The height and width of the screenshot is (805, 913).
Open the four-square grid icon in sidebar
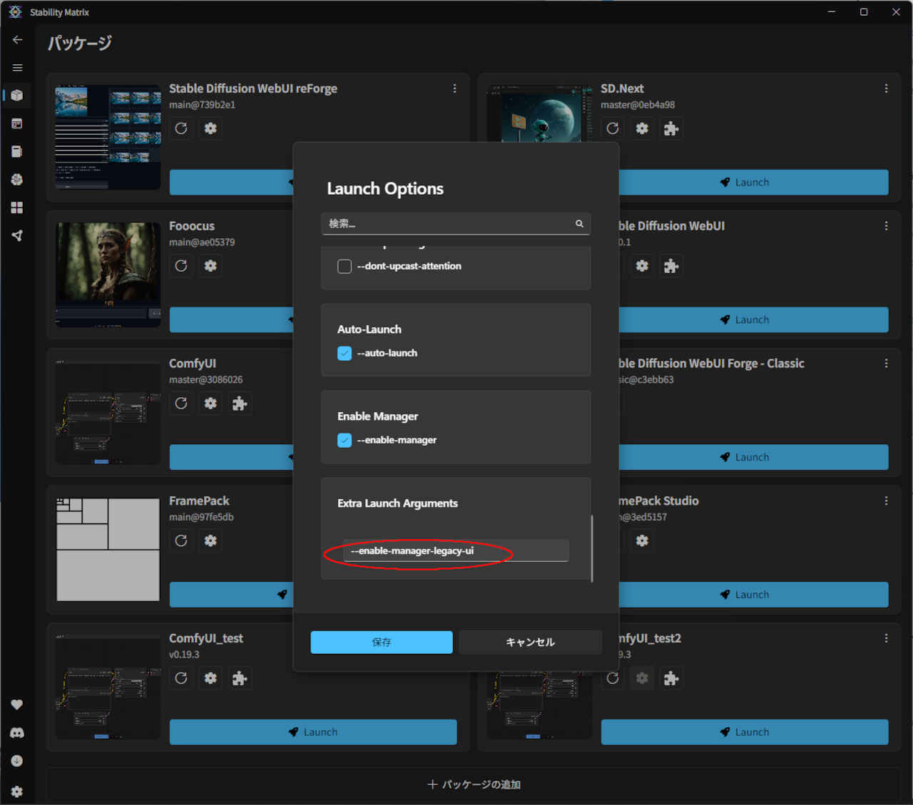(17, 207)
